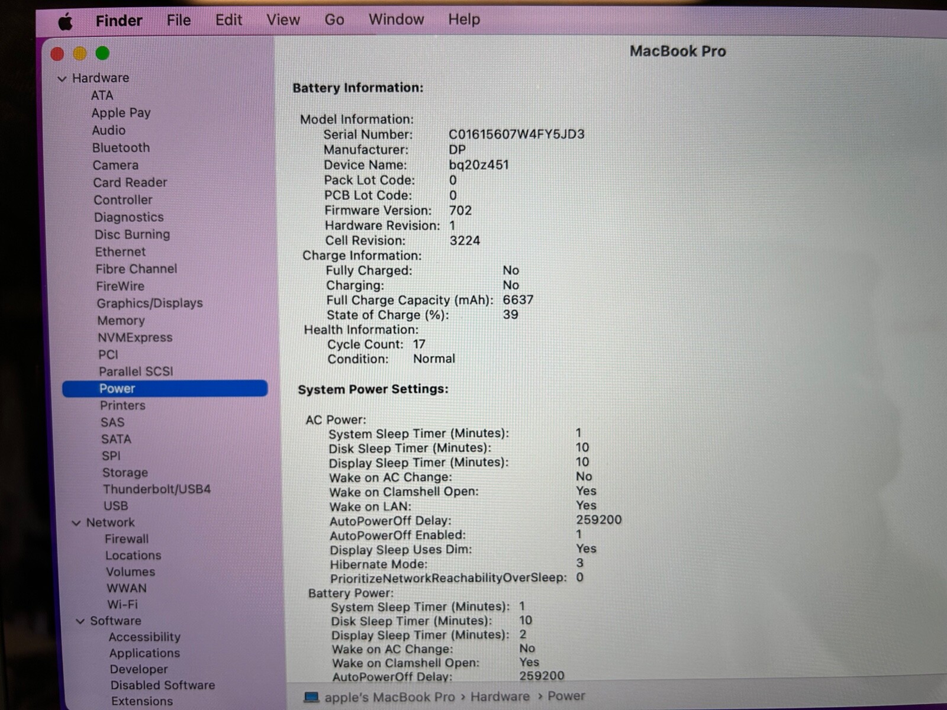Select Ethernet in the sidebar
The width and height of the screenshot is (947, 710).
(x=120, y=251)
